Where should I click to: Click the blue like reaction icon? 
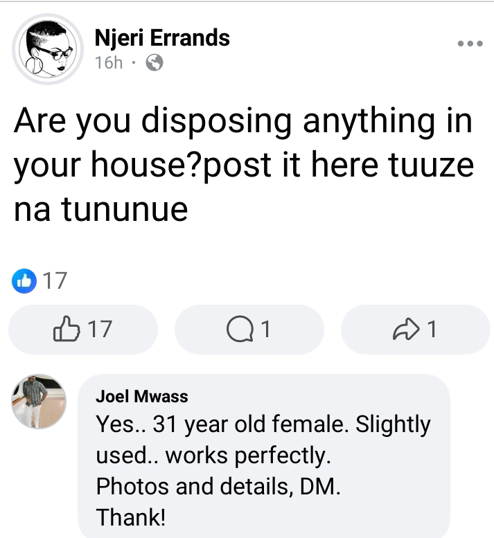22,281
